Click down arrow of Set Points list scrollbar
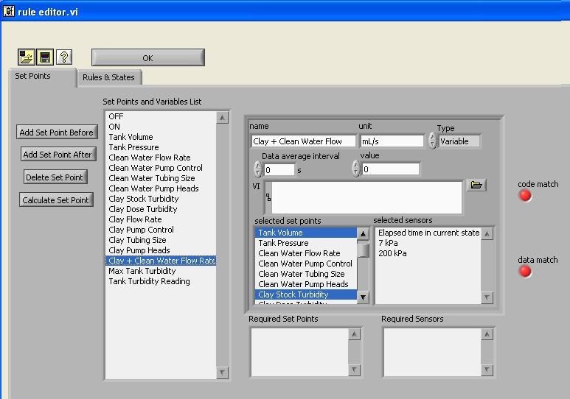 [223, 372]
